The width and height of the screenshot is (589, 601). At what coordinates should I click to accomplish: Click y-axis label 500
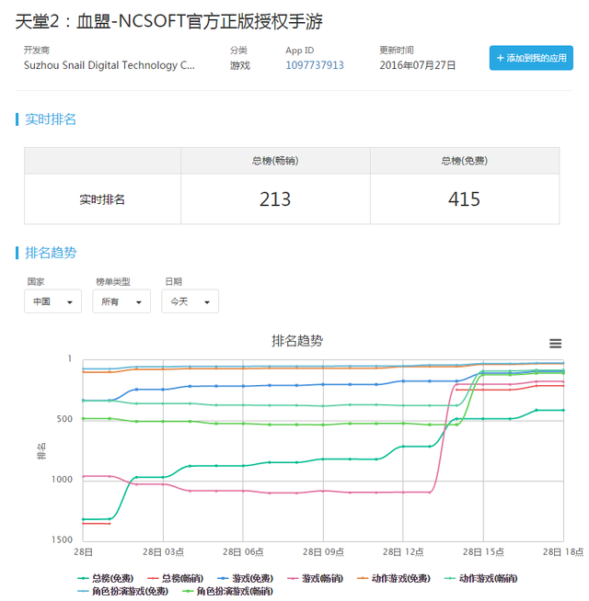pyautogui.click(x=64, y=419)
